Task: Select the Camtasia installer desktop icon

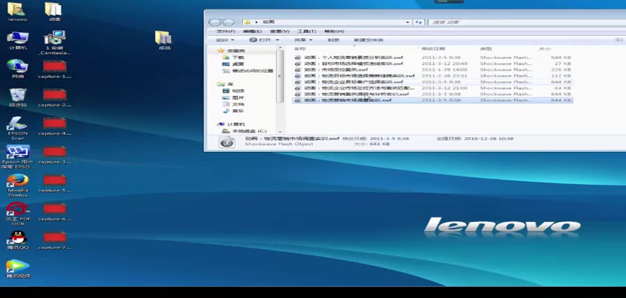Action: point(55,42)
